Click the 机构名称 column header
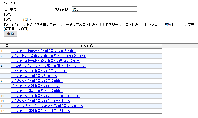 tap(86, 46)
